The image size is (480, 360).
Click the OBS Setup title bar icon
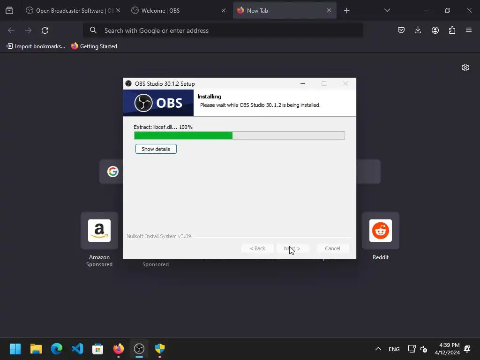tap(128, 83)
